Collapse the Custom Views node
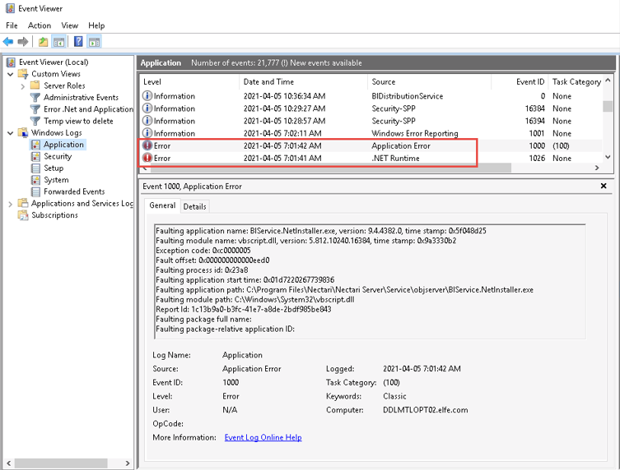620x470 pixels. (10, 74)
